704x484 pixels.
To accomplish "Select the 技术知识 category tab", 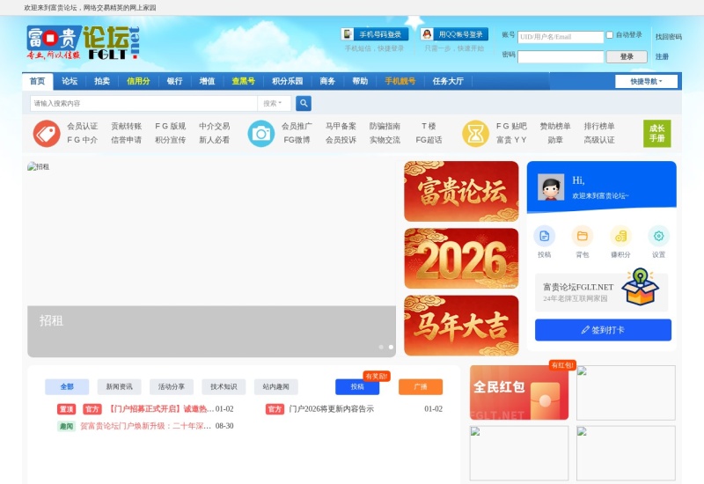I will (224, 386).
